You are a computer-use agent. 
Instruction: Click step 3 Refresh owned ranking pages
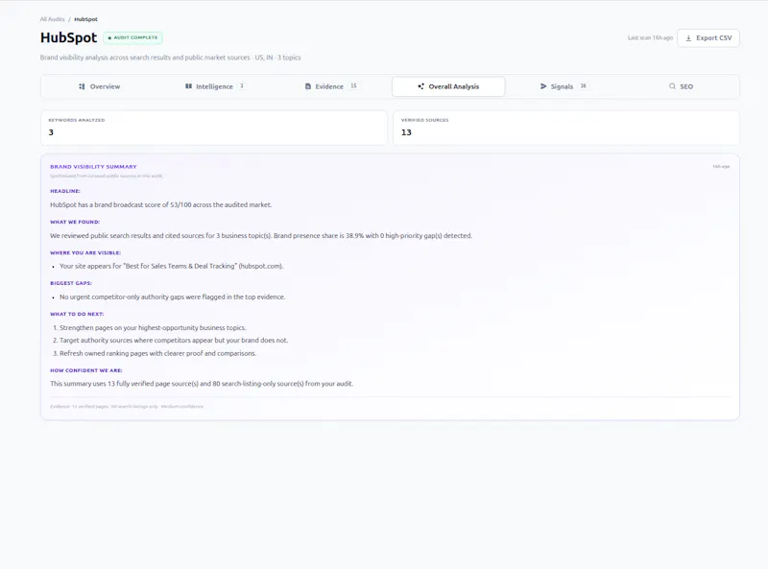click(x=157, y=353)
